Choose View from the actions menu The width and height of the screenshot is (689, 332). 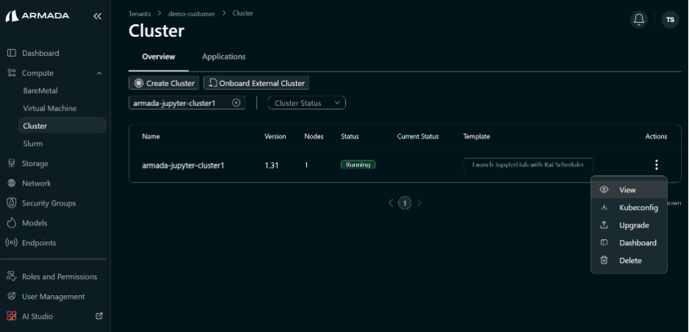point(629,190)
